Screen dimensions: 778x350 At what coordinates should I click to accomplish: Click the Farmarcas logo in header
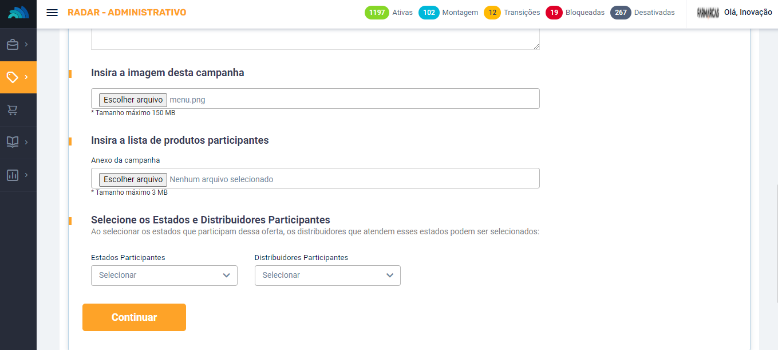(708, 13)
